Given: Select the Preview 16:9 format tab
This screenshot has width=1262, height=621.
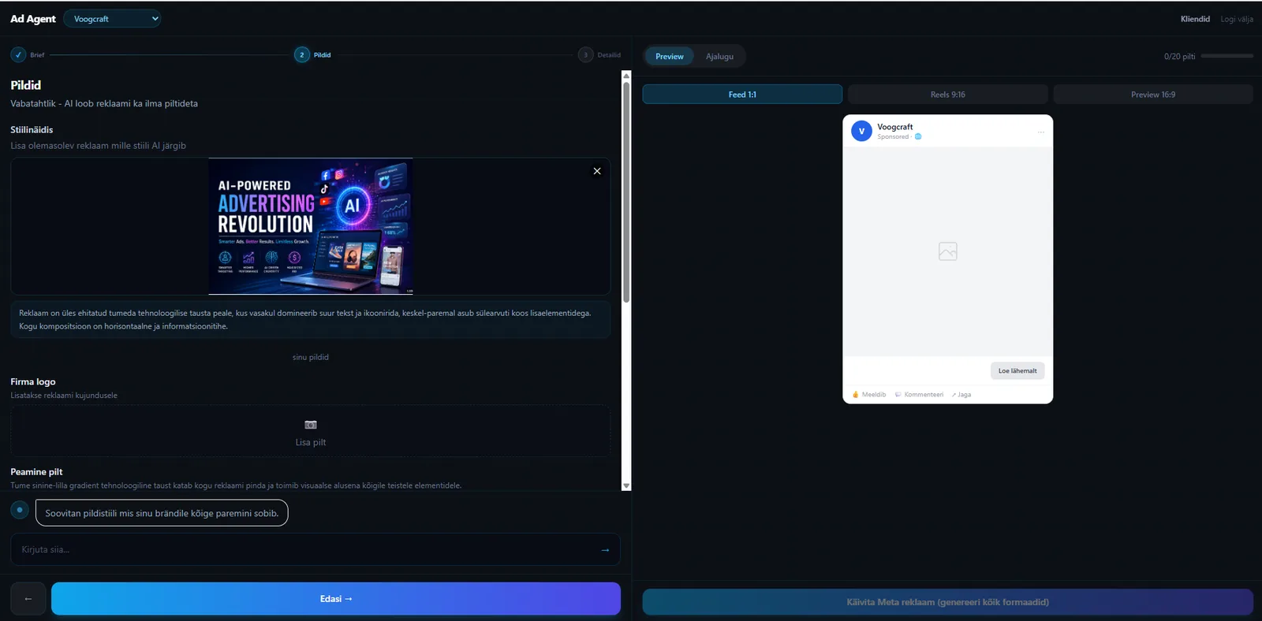Looking at the screenshot, I should coord(1153,95).
